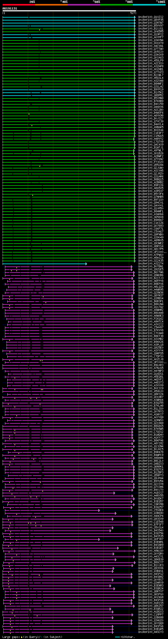Click the short purple bar for UniRef100_B3QR22

coord(58,609)
